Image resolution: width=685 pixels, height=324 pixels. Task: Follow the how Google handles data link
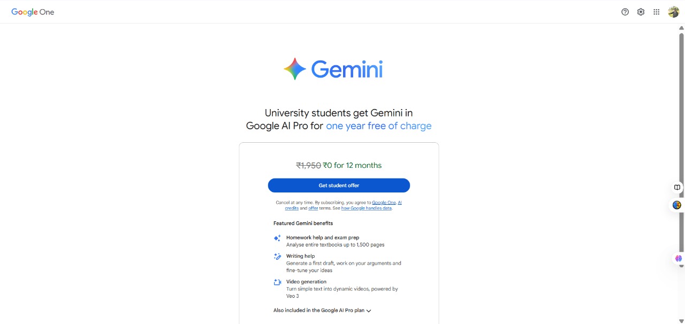367,208
